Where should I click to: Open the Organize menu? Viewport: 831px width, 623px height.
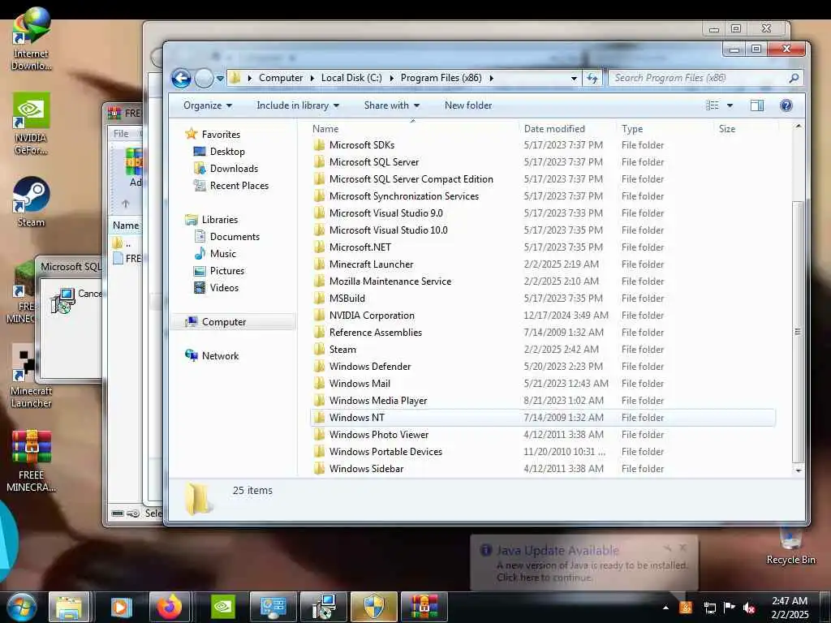pos(208,105)
